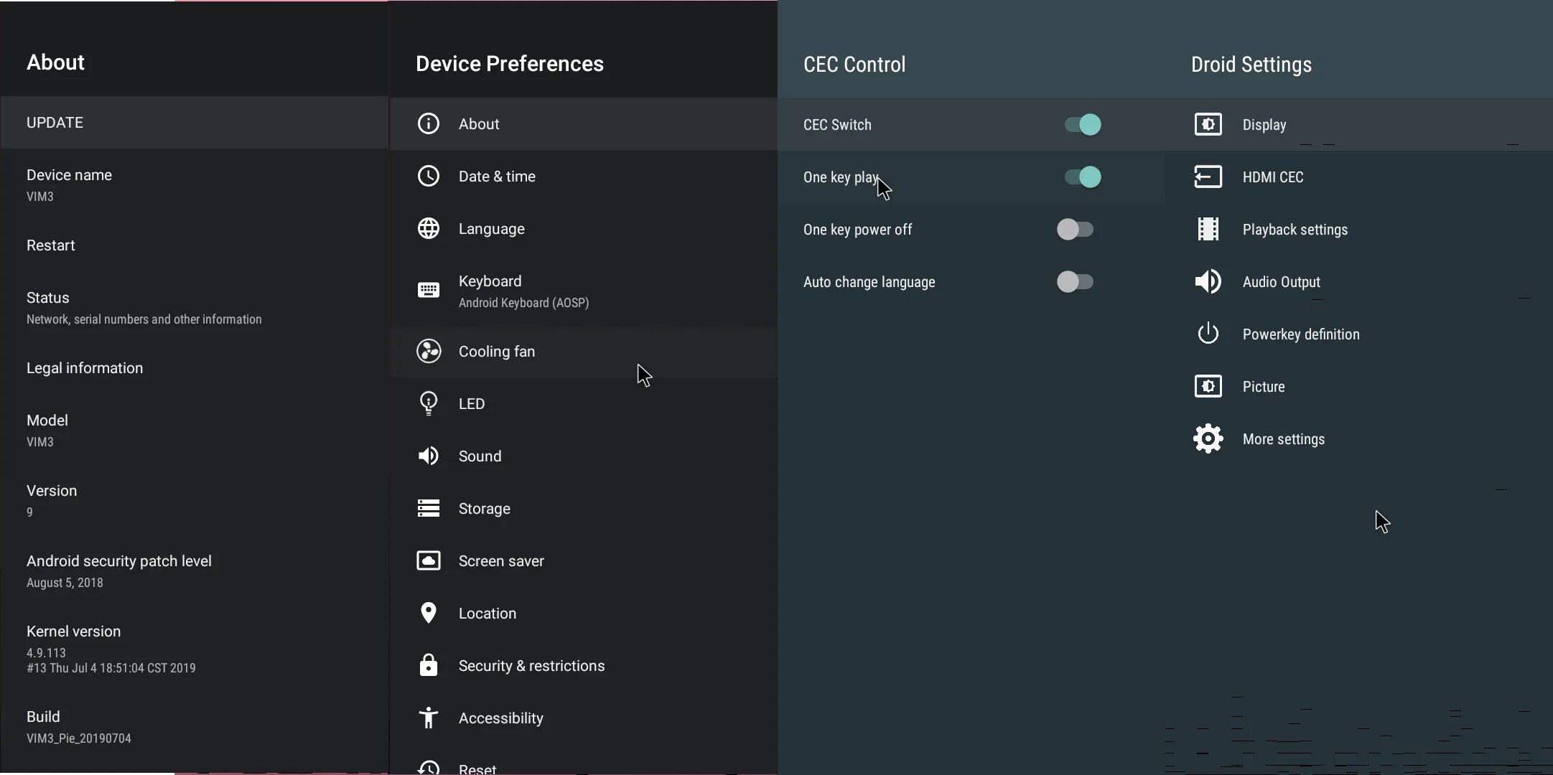Disable the One key play toggle

point(1083,177)
